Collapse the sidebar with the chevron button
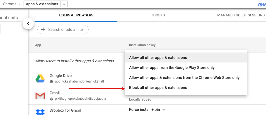 (28, 24)
